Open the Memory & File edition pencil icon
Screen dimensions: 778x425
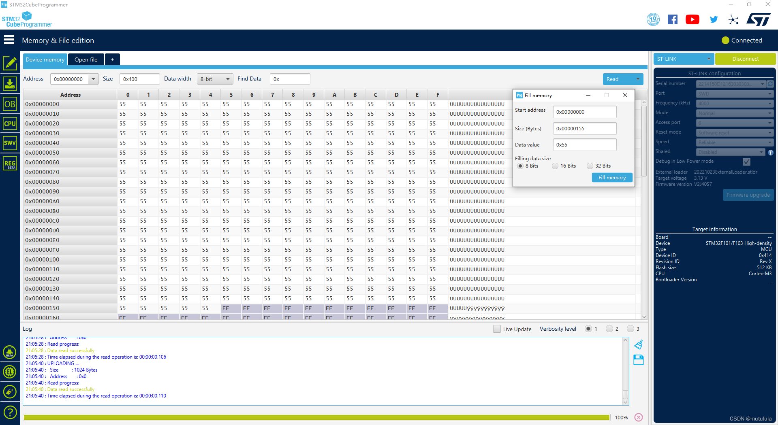pos(10,63)
